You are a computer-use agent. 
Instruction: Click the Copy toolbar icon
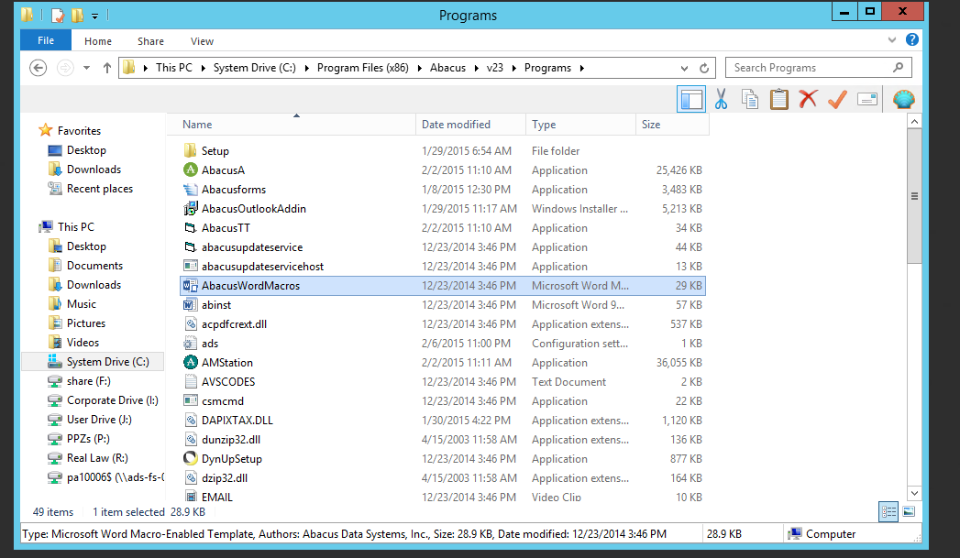coord(749,99)
